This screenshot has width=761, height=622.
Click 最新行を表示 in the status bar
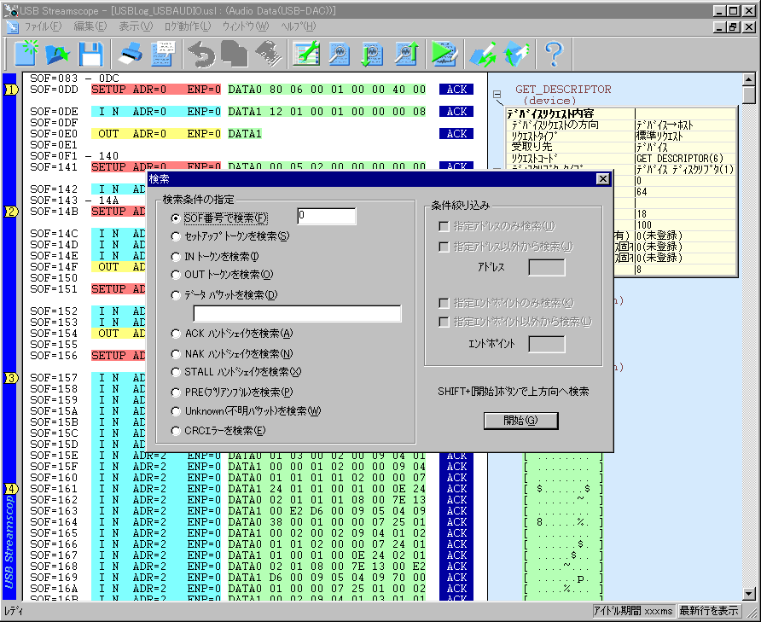[x=709, y=611]
